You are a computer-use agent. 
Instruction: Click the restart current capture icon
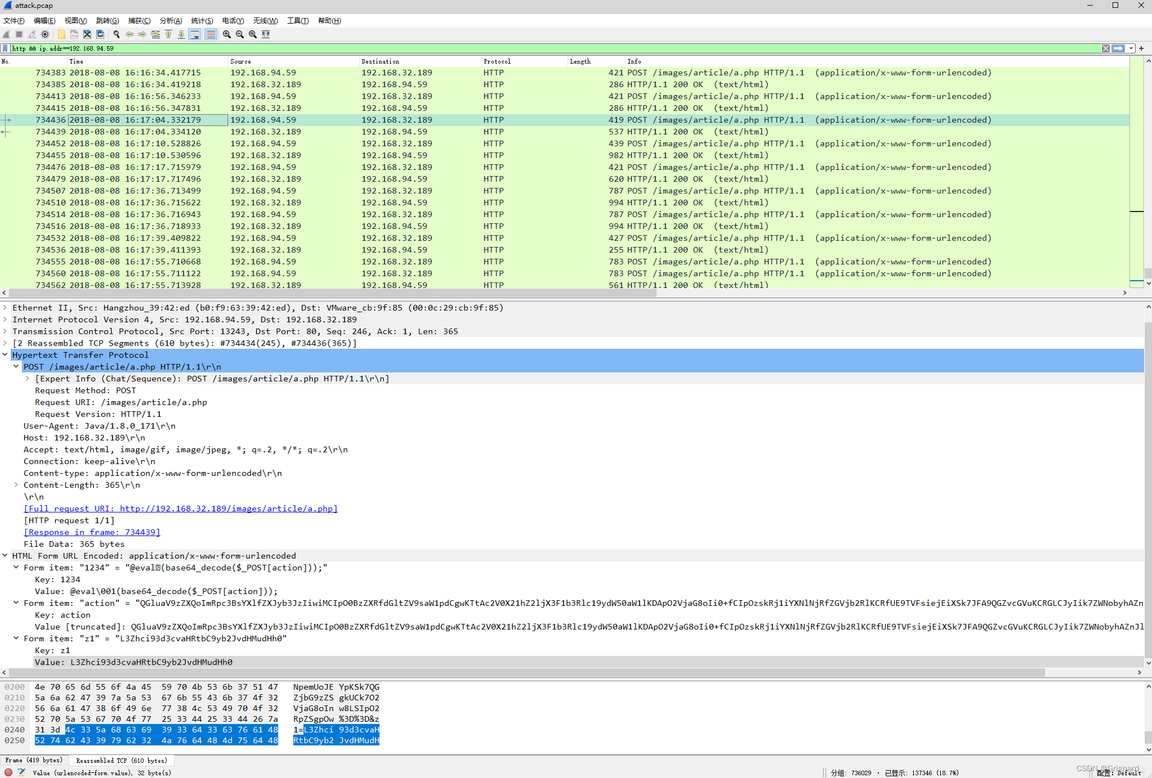coord(32,34)
